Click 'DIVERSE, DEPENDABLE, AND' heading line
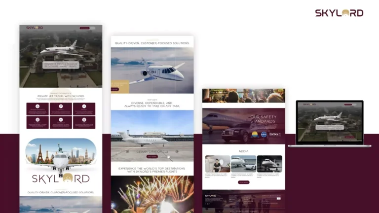Image resolution: width=379 pixels, height=213 pixels. 152,103
